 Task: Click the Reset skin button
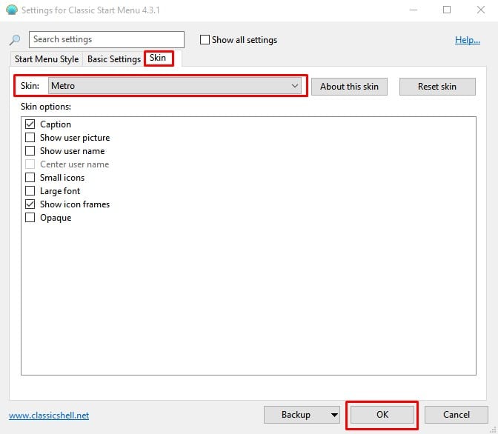coord(437,87)
